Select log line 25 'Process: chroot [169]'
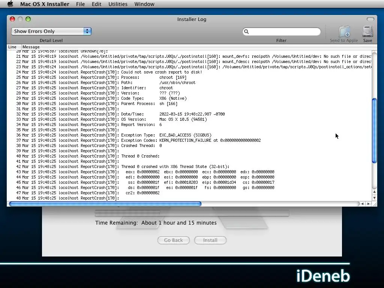384x288 pixels. (189, 77)
